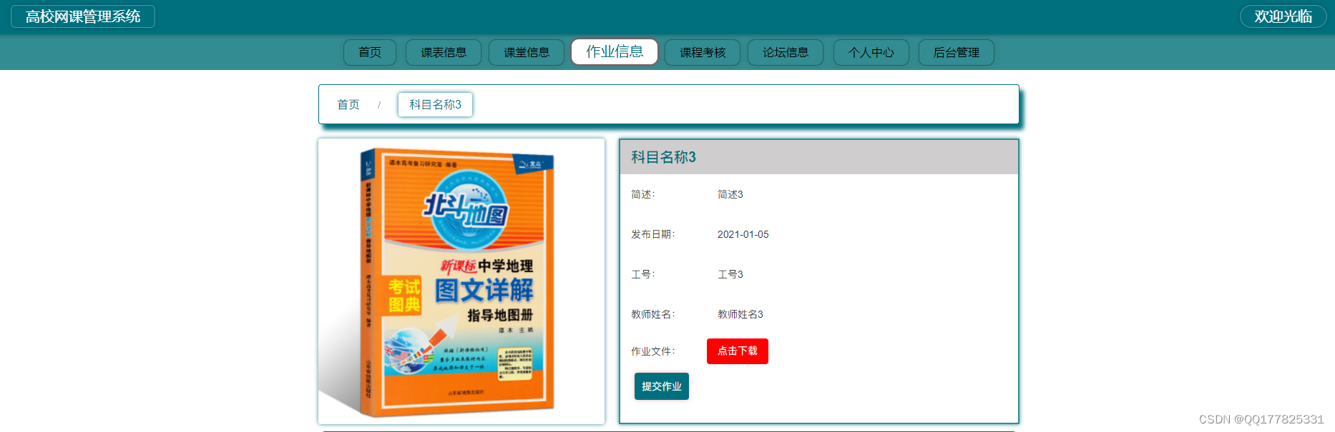
Task: Click the publish date 2021-01-05
Action: [743, 234]
